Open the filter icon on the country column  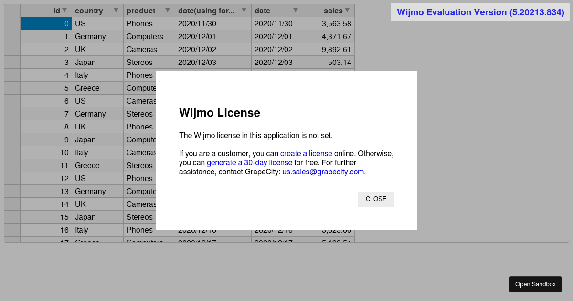click(x=115, y=11)
